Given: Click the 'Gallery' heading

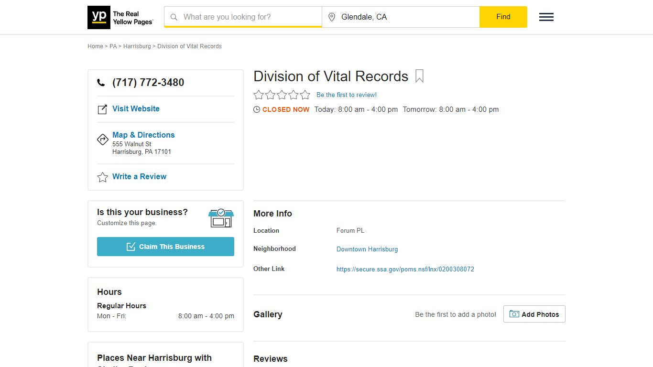Looking at the screenshot, I should (x=268, y=314).
